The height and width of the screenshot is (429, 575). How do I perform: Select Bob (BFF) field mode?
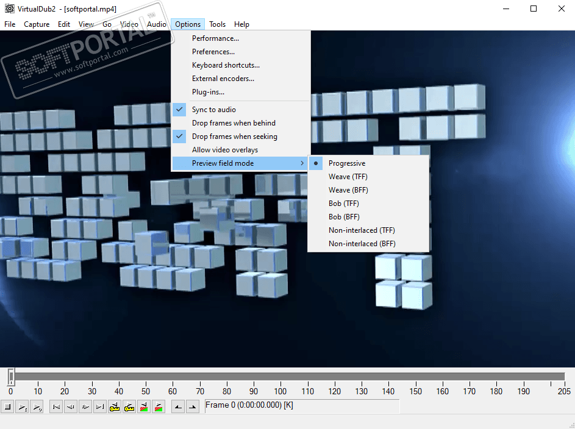click(368, 217)
